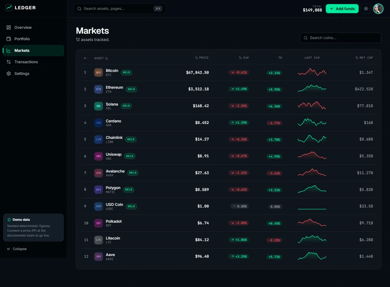Click the Chainlink LINK coin icon

tap(98, 139)
